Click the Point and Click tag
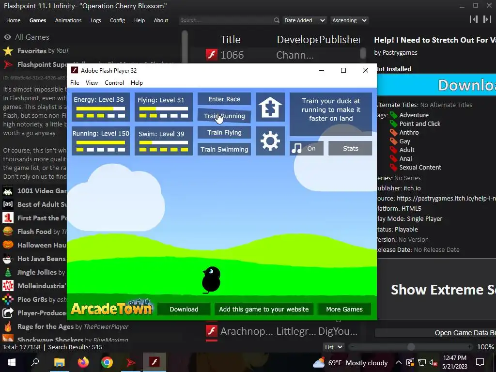 tap(420, 124)
